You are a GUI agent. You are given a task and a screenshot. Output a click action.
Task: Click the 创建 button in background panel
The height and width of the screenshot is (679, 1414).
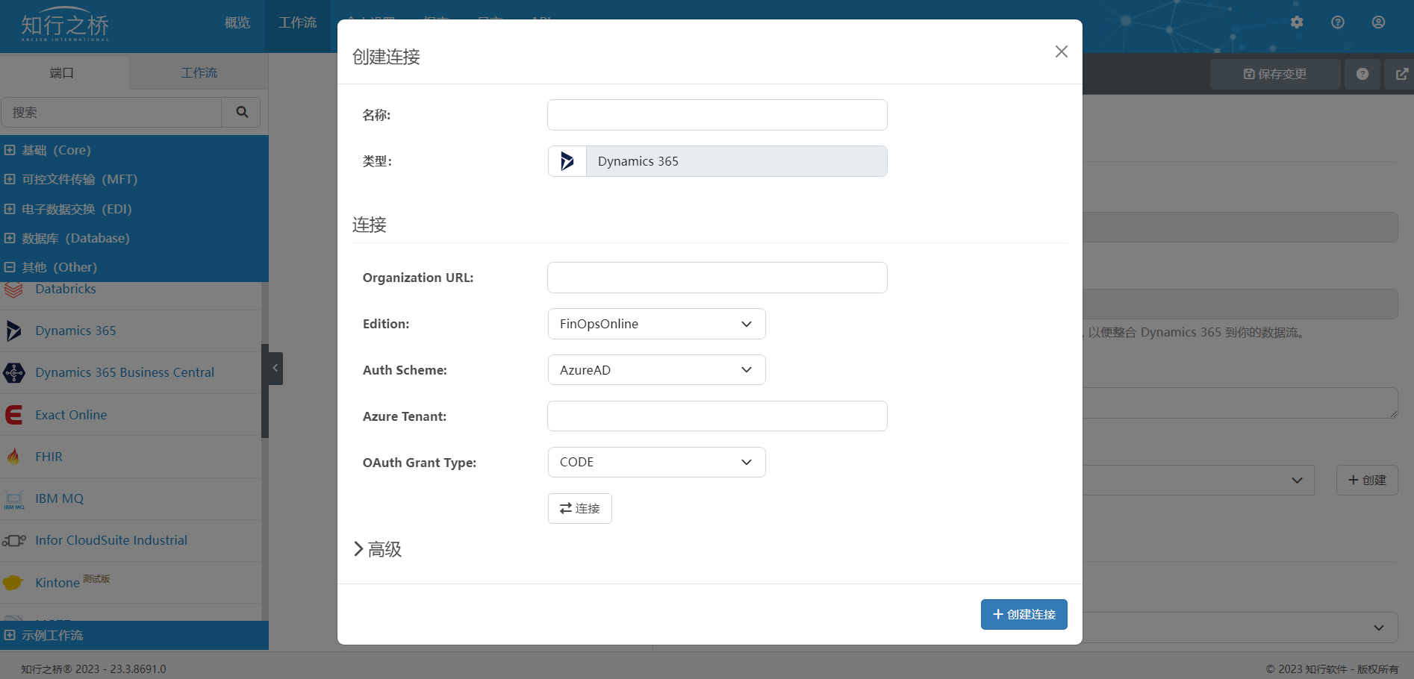pyautogui.click(x=1367, y=481)
